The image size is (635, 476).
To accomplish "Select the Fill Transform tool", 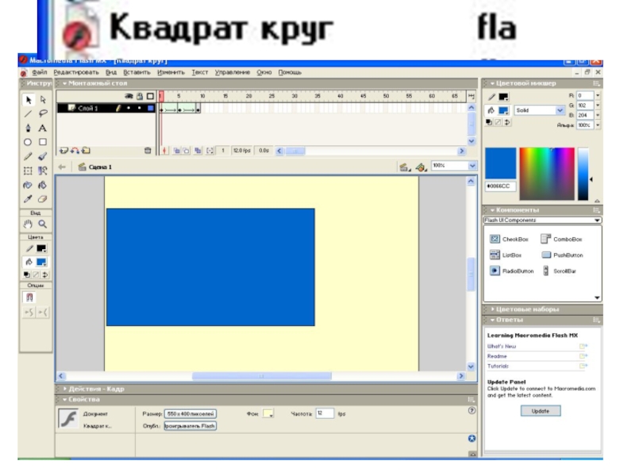I will click(43, 171).
